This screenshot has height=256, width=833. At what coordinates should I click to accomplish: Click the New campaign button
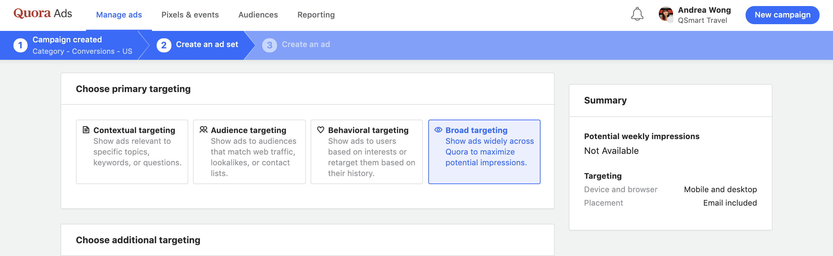pos(782,15)
